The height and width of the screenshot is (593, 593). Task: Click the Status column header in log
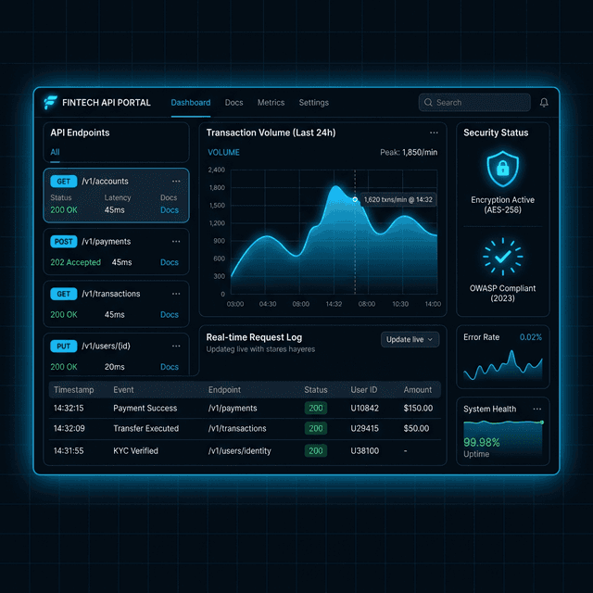click(x=316, y=389)
